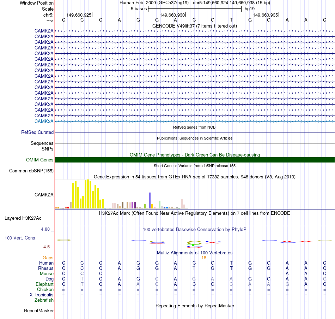Click the orange insertion tick in Elephant row
Screen dimensions: 335x319
[204, 284]
